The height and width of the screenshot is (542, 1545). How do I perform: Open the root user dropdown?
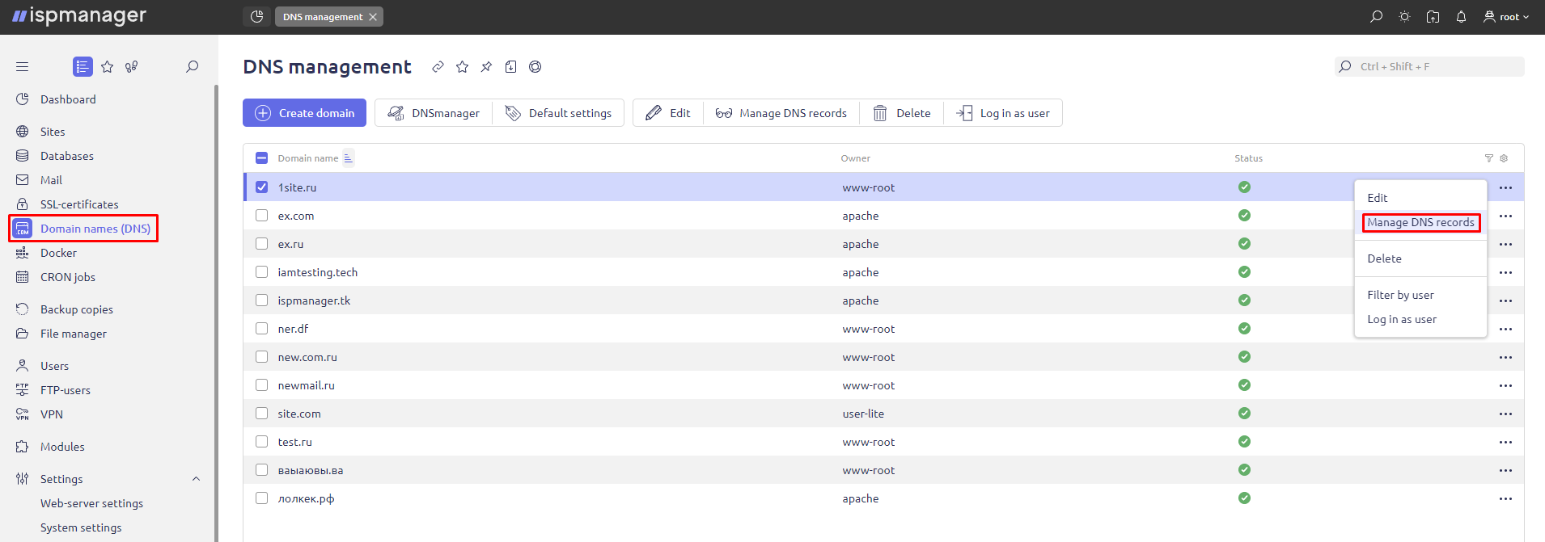click(1506, 17)
